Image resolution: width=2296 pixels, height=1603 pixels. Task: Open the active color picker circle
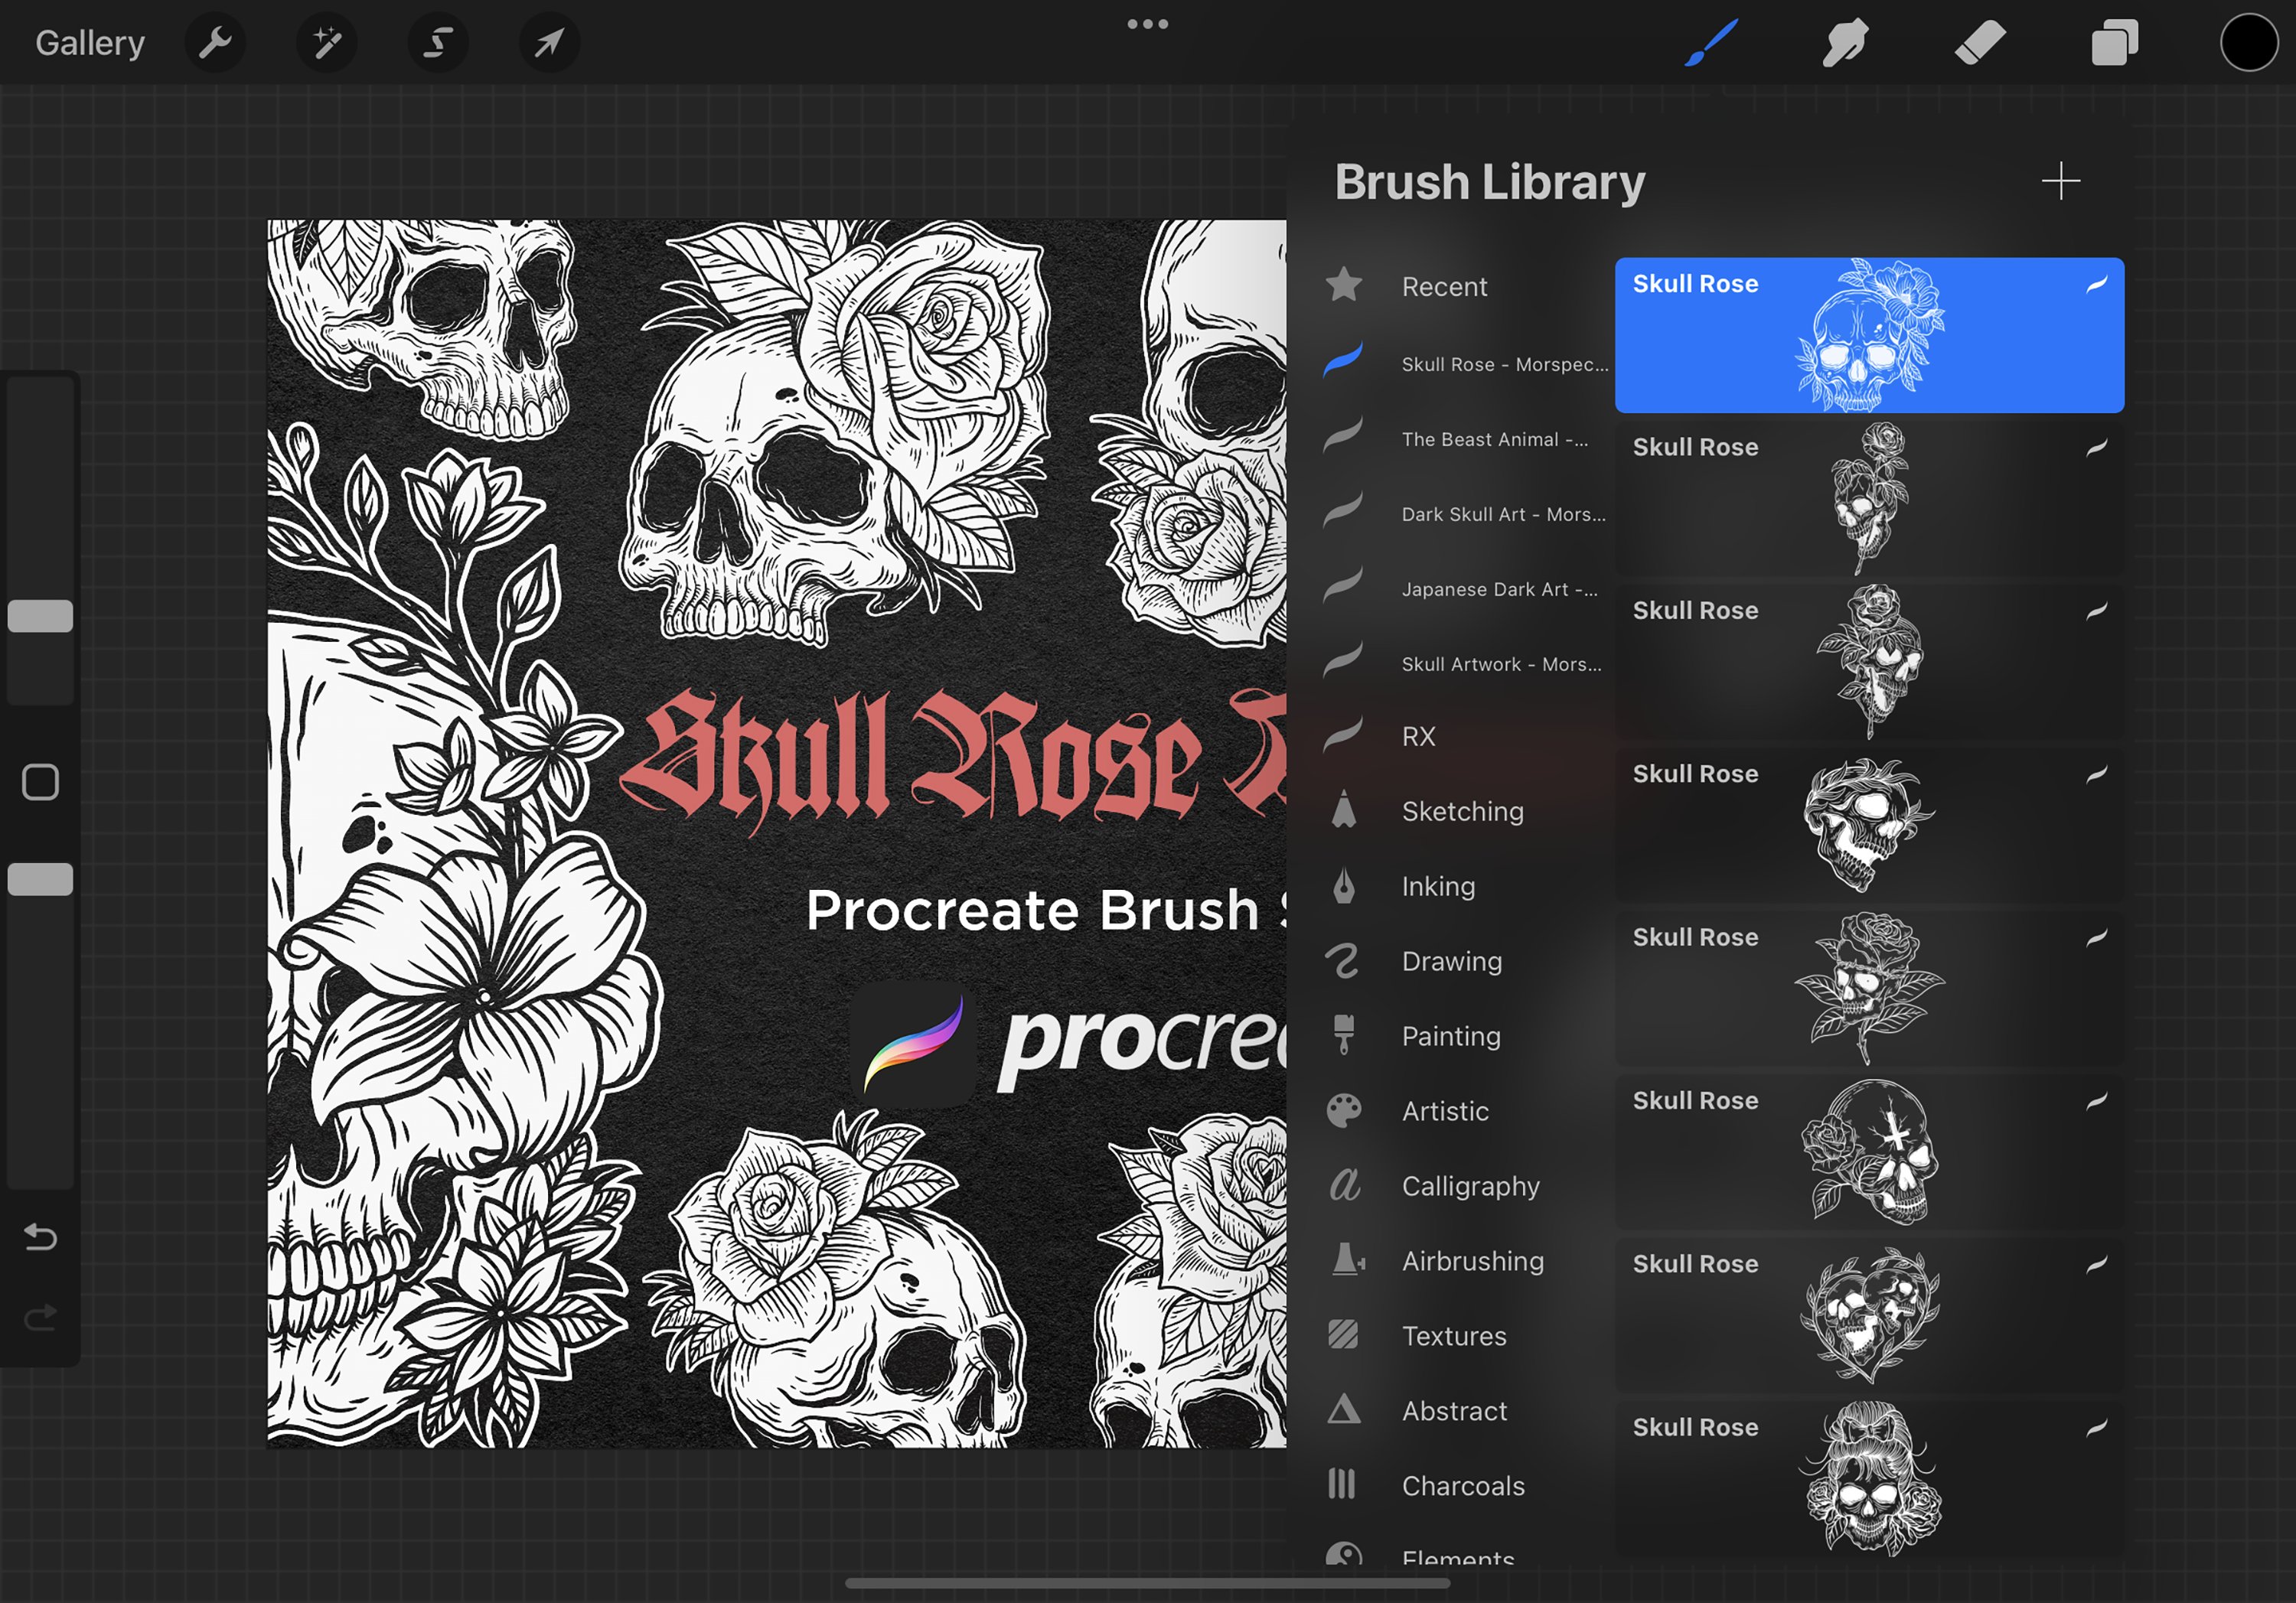[2249, 43]
